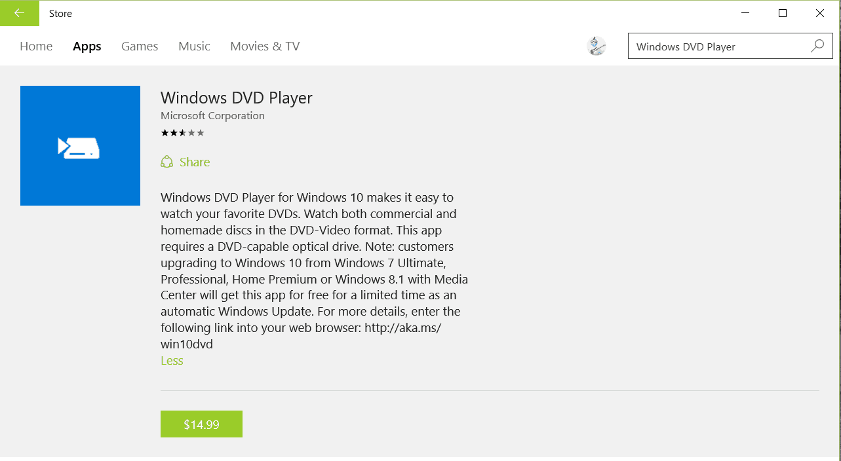Collapse the description with Less
Image resolution: width=841 pixels, height=461 pixels.
tap(172, 361)
